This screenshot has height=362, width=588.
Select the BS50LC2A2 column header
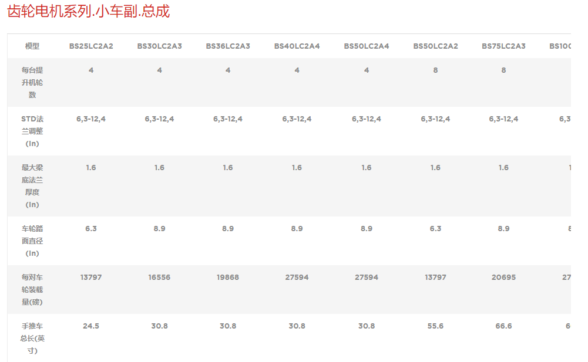tap(435, 46)
